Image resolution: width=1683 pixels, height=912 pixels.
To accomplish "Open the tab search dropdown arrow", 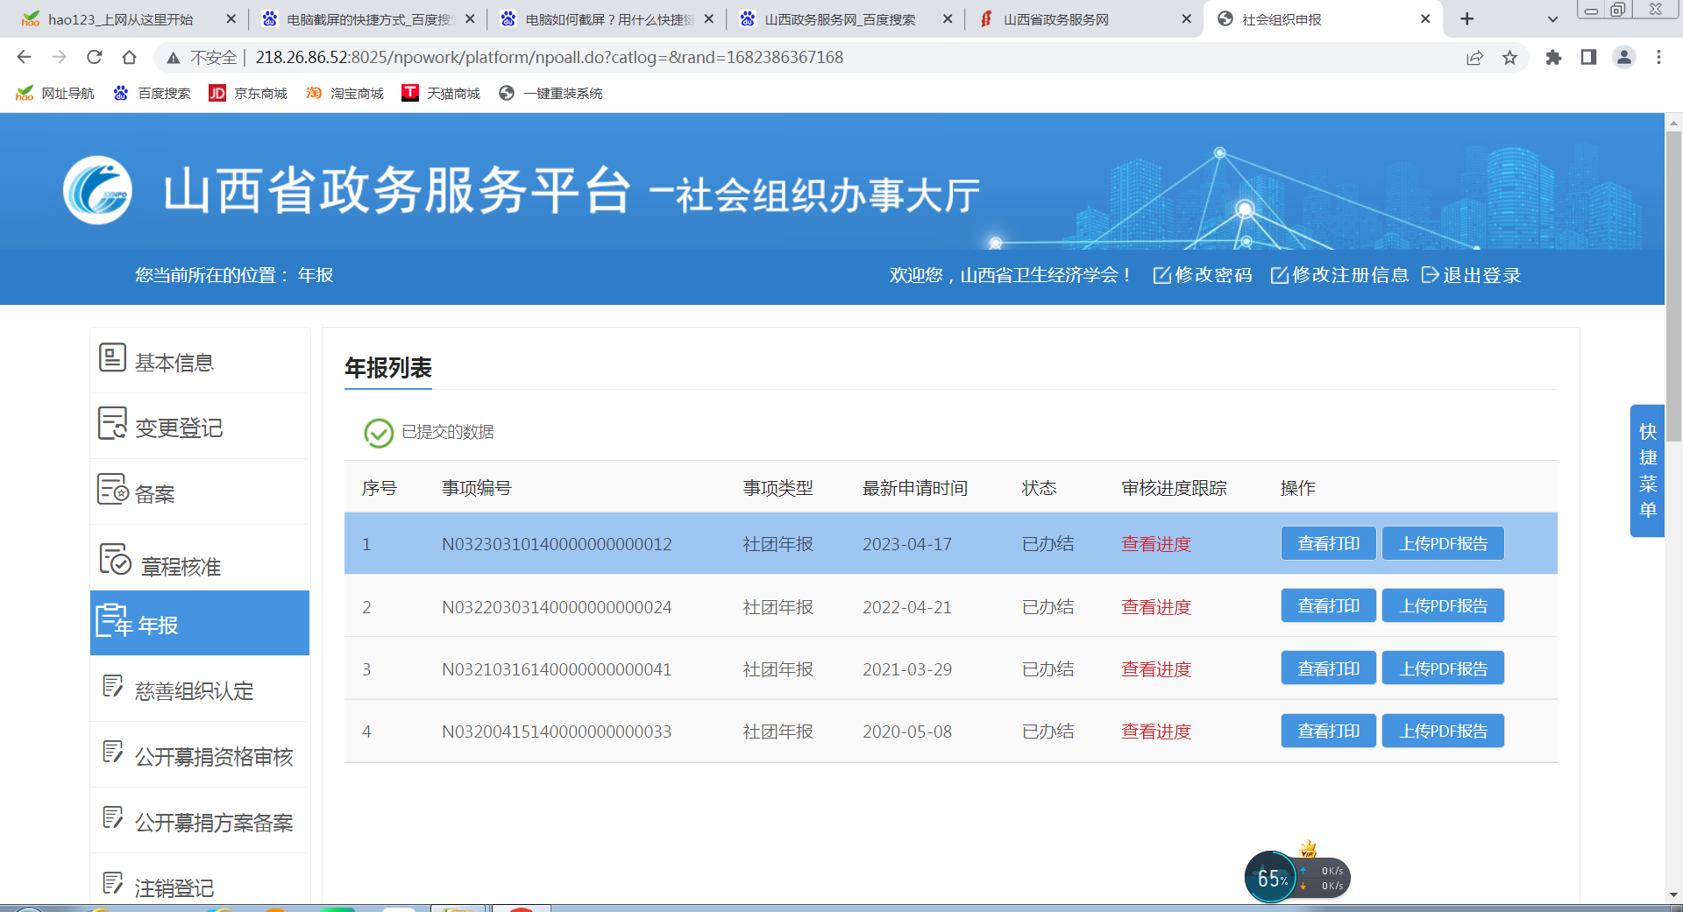I will 1552,19.
